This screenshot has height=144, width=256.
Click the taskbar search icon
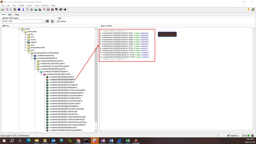coord(12,141)
